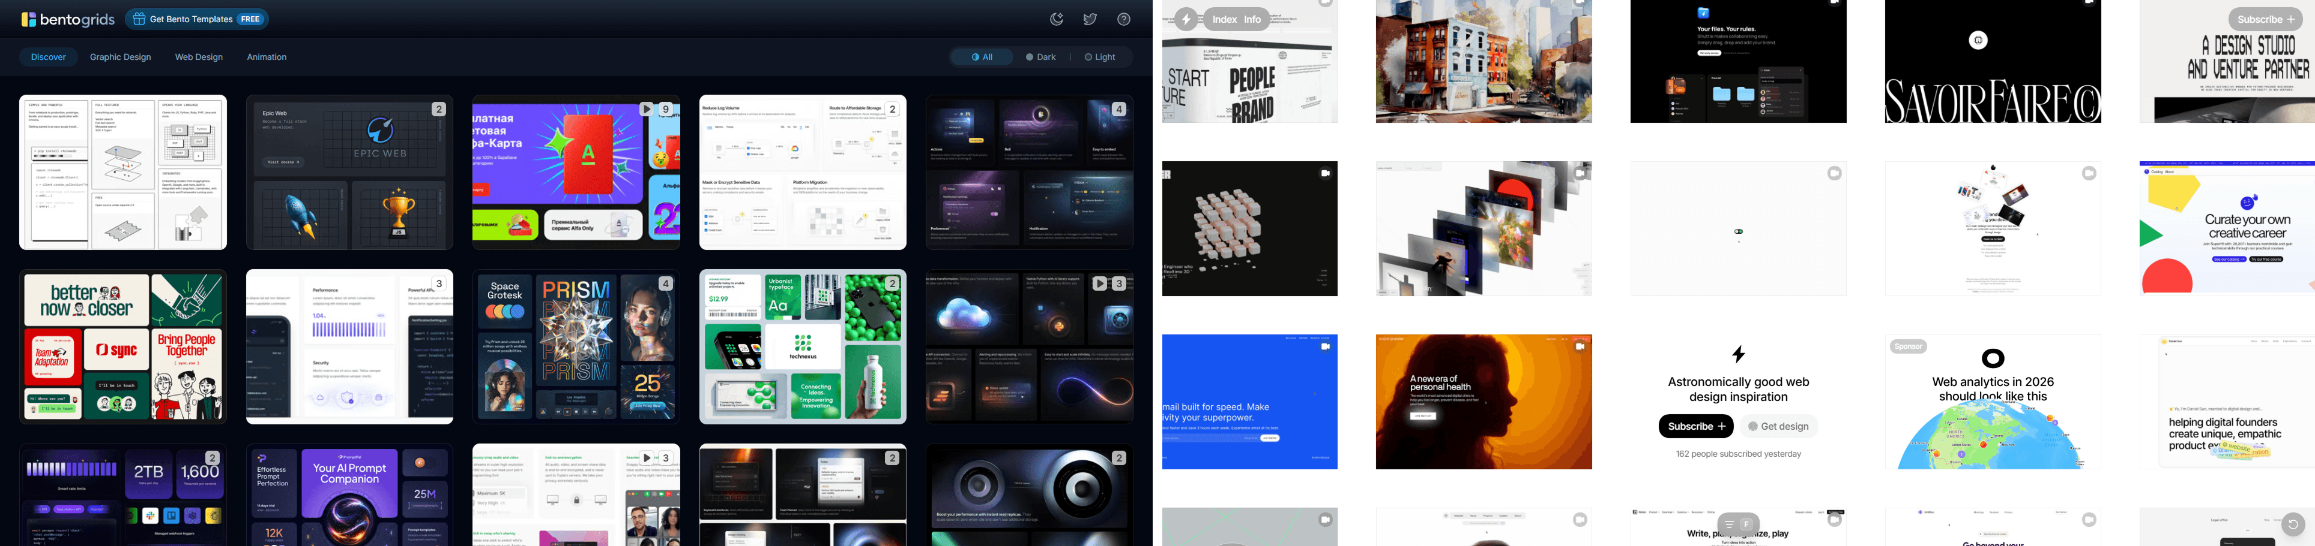Click the Web analytics in 2026 sponsor headline
Screen dimensions: 2315x546
(x=1993, y=389)
